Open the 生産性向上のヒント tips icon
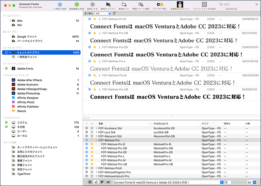The height and width of the screenshot is (186, 261). click(180, 4)
